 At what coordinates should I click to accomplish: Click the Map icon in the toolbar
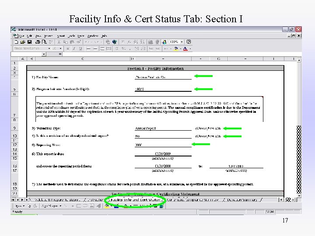(x=157, y=42)
